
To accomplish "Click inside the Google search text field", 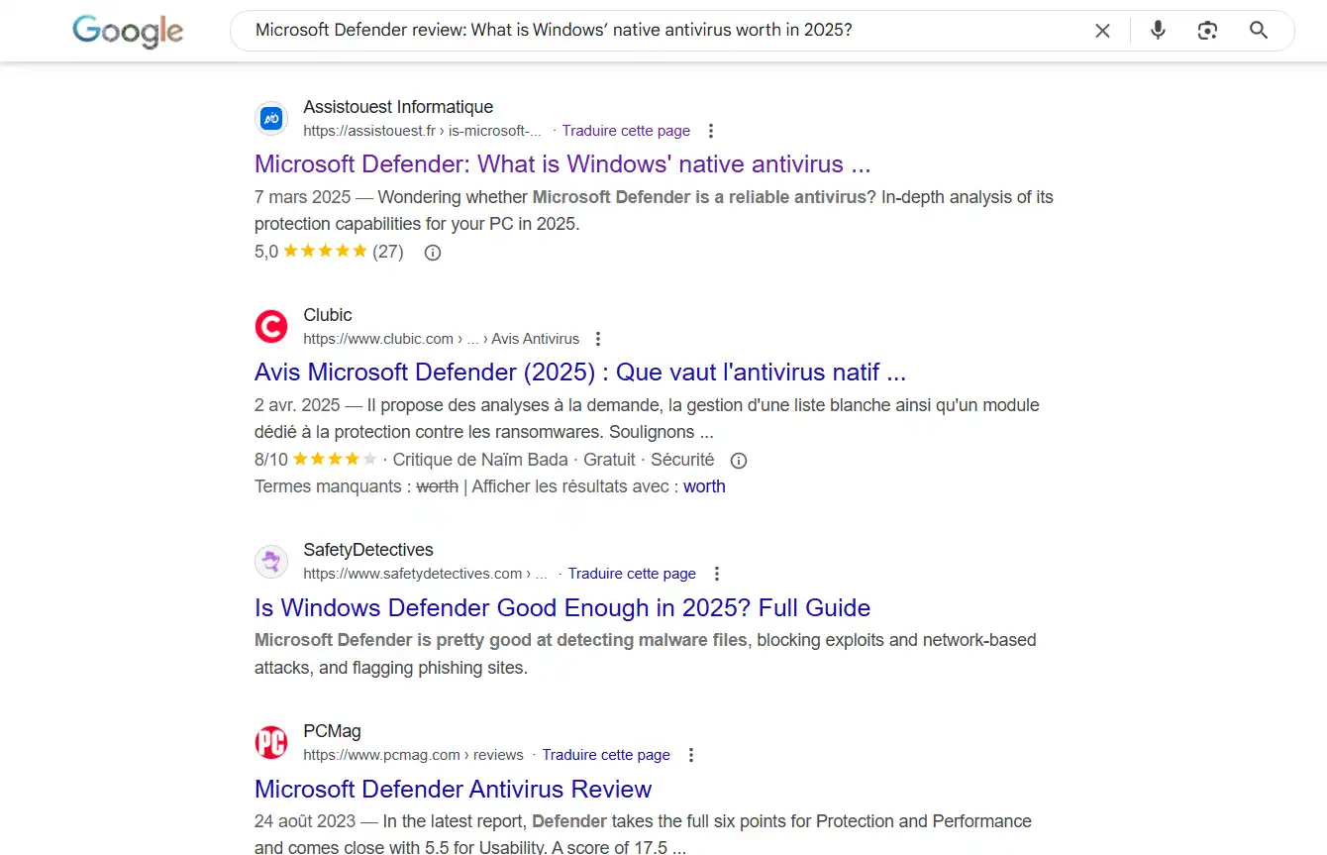I will (654, 31).
